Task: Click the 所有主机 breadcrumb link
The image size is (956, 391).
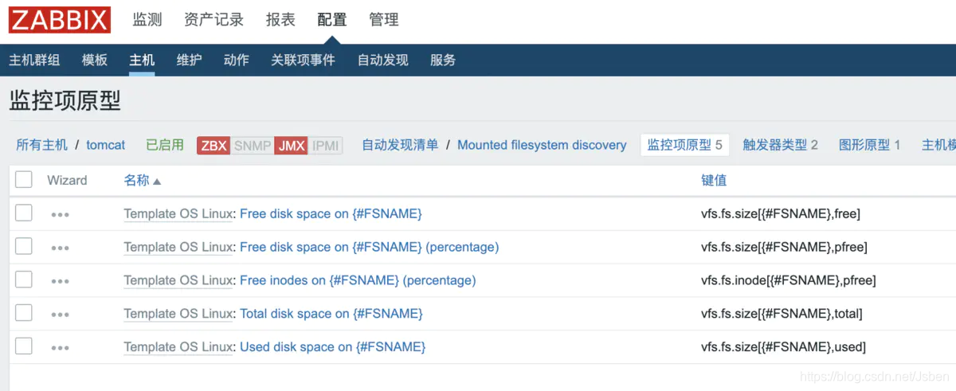Action: pyautogui.click(x=42, y=145)
